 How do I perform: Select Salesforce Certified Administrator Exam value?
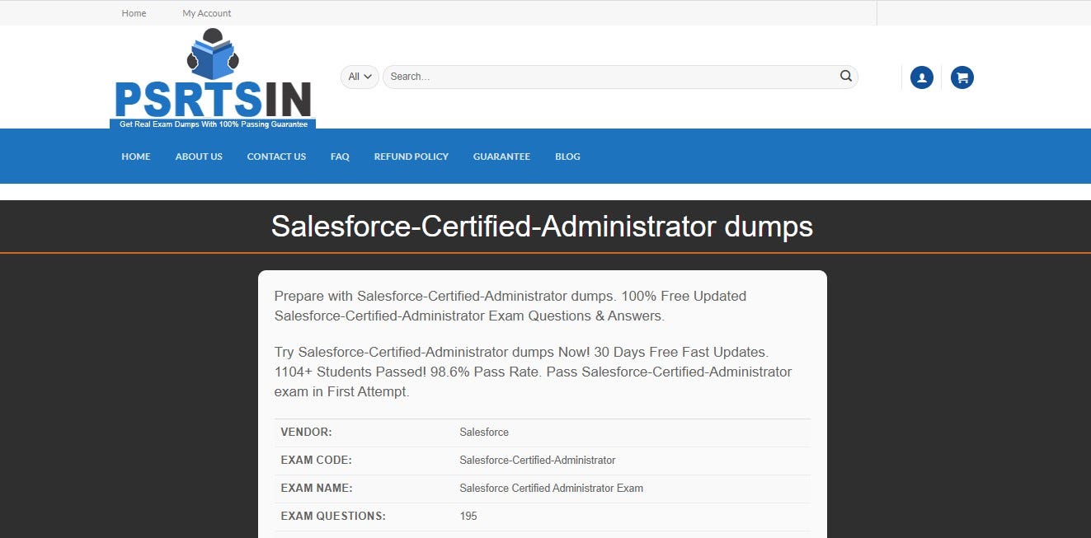tap(551, 489)
